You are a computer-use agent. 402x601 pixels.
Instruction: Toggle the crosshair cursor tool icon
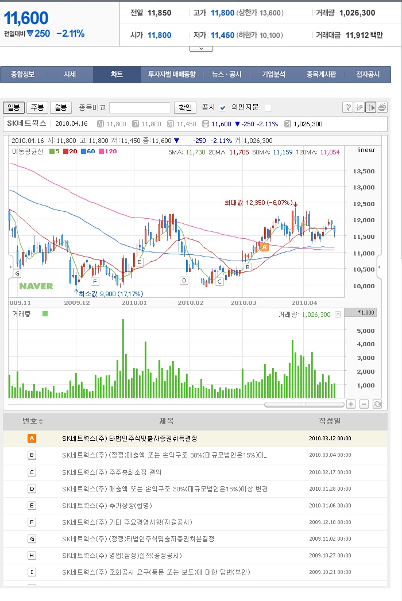(370, 107)
